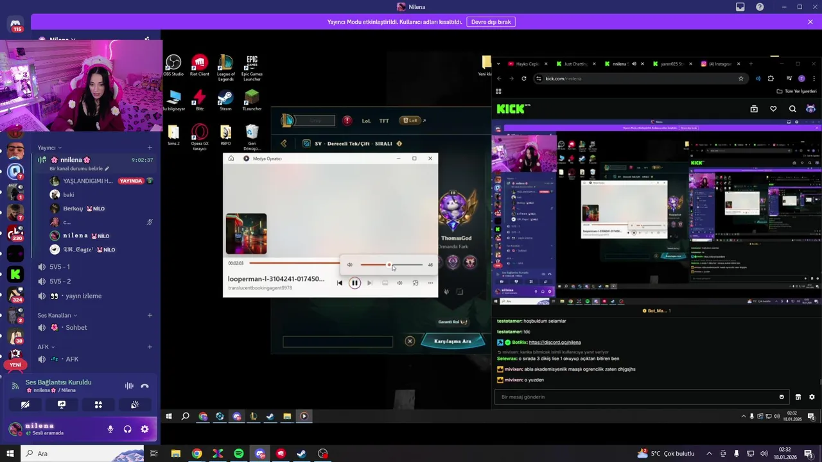
Task: Collapse the 'Ses Kanalları' category
Action: 57,315
